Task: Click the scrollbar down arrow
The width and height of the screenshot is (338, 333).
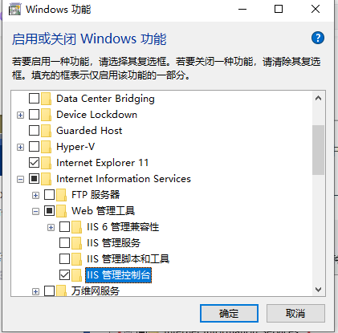Action: click(318, 290)
